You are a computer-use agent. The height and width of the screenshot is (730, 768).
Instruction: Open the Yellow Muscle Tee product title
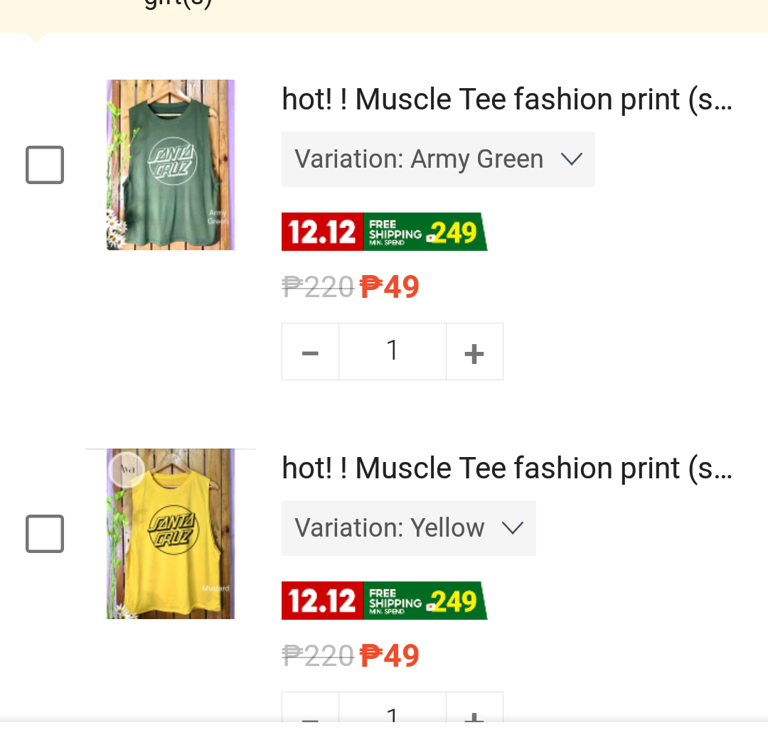(x=507, y=468)
